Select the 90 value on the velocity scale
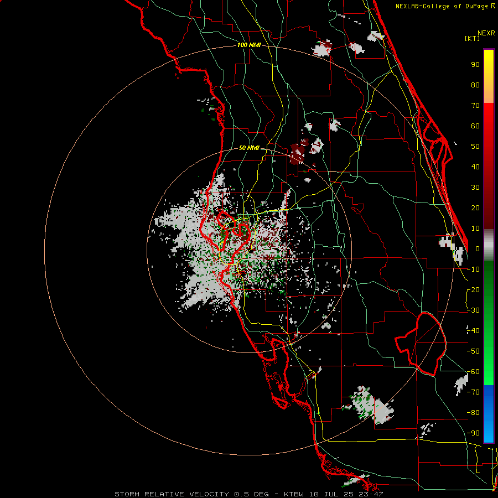The image size is (498, 498). [x=475, y=65]
